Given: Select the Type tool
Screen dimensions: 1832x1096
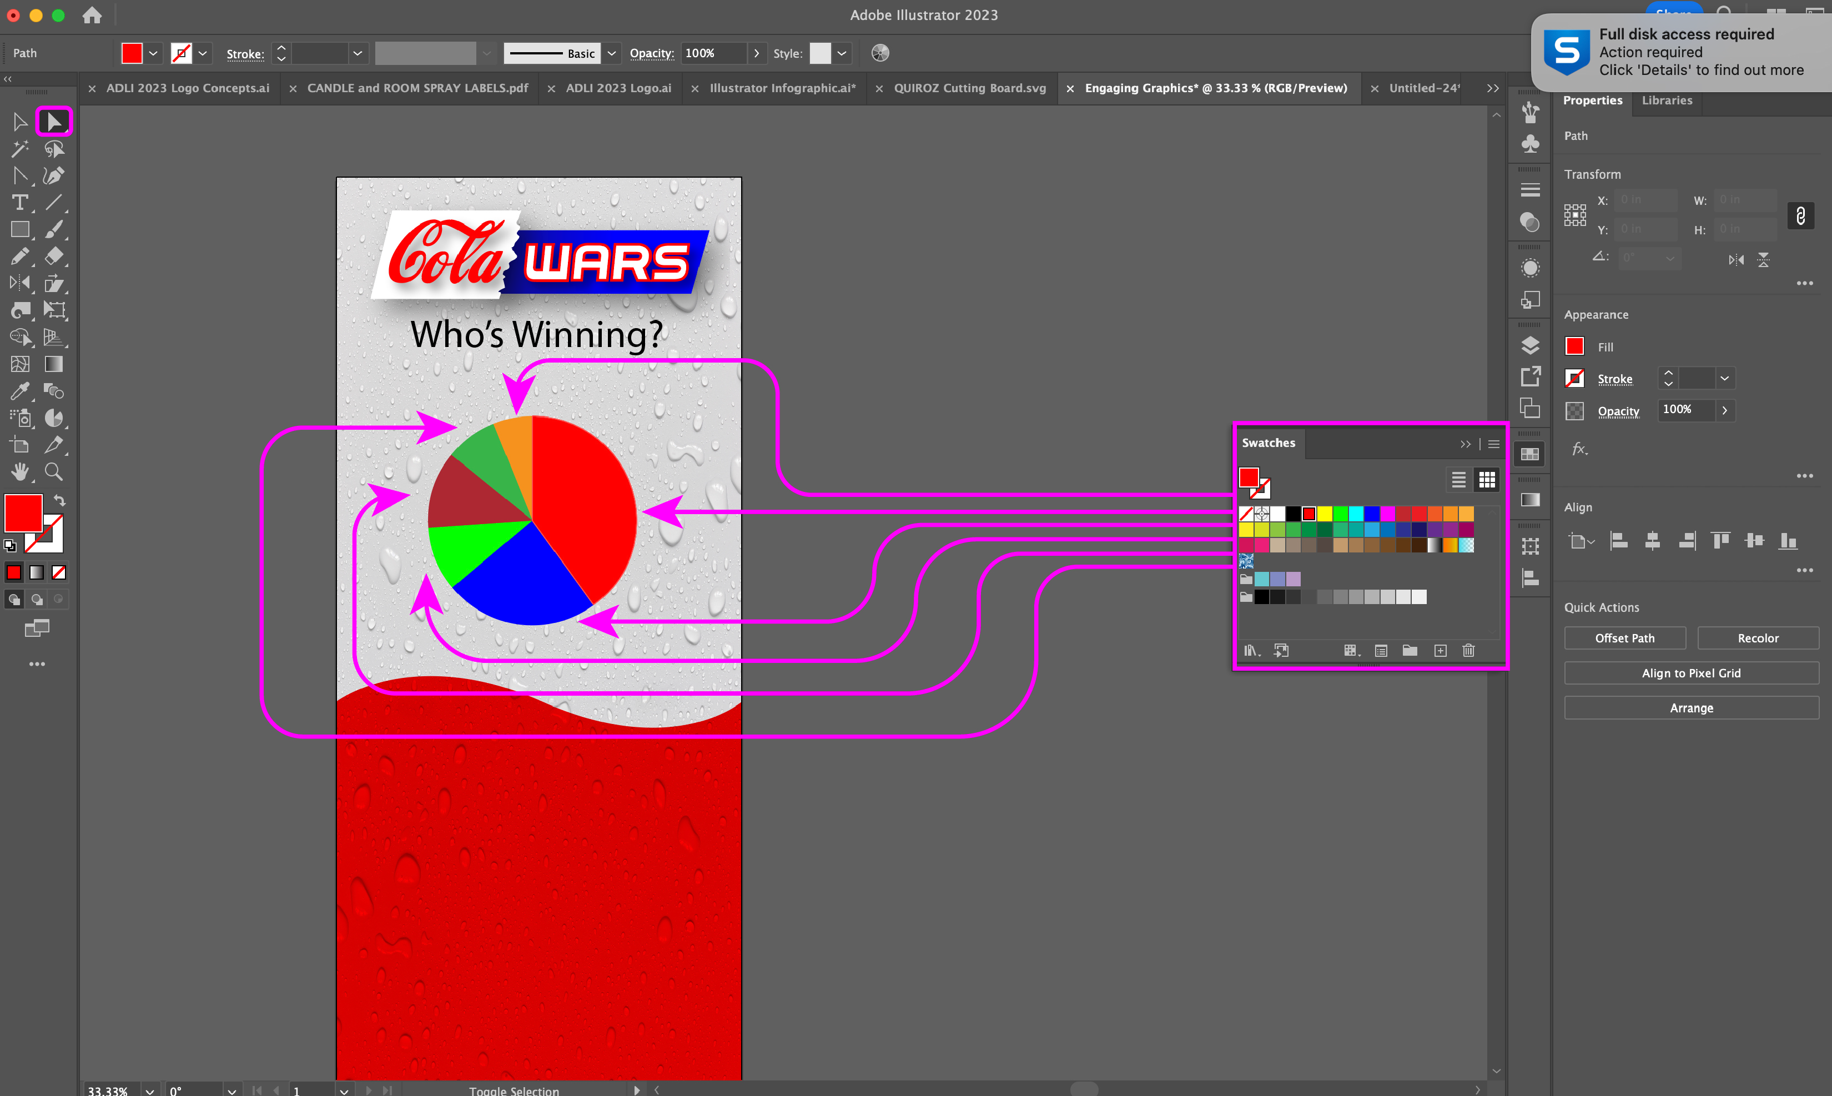Looking at the screenshot, I should point(20,202).
